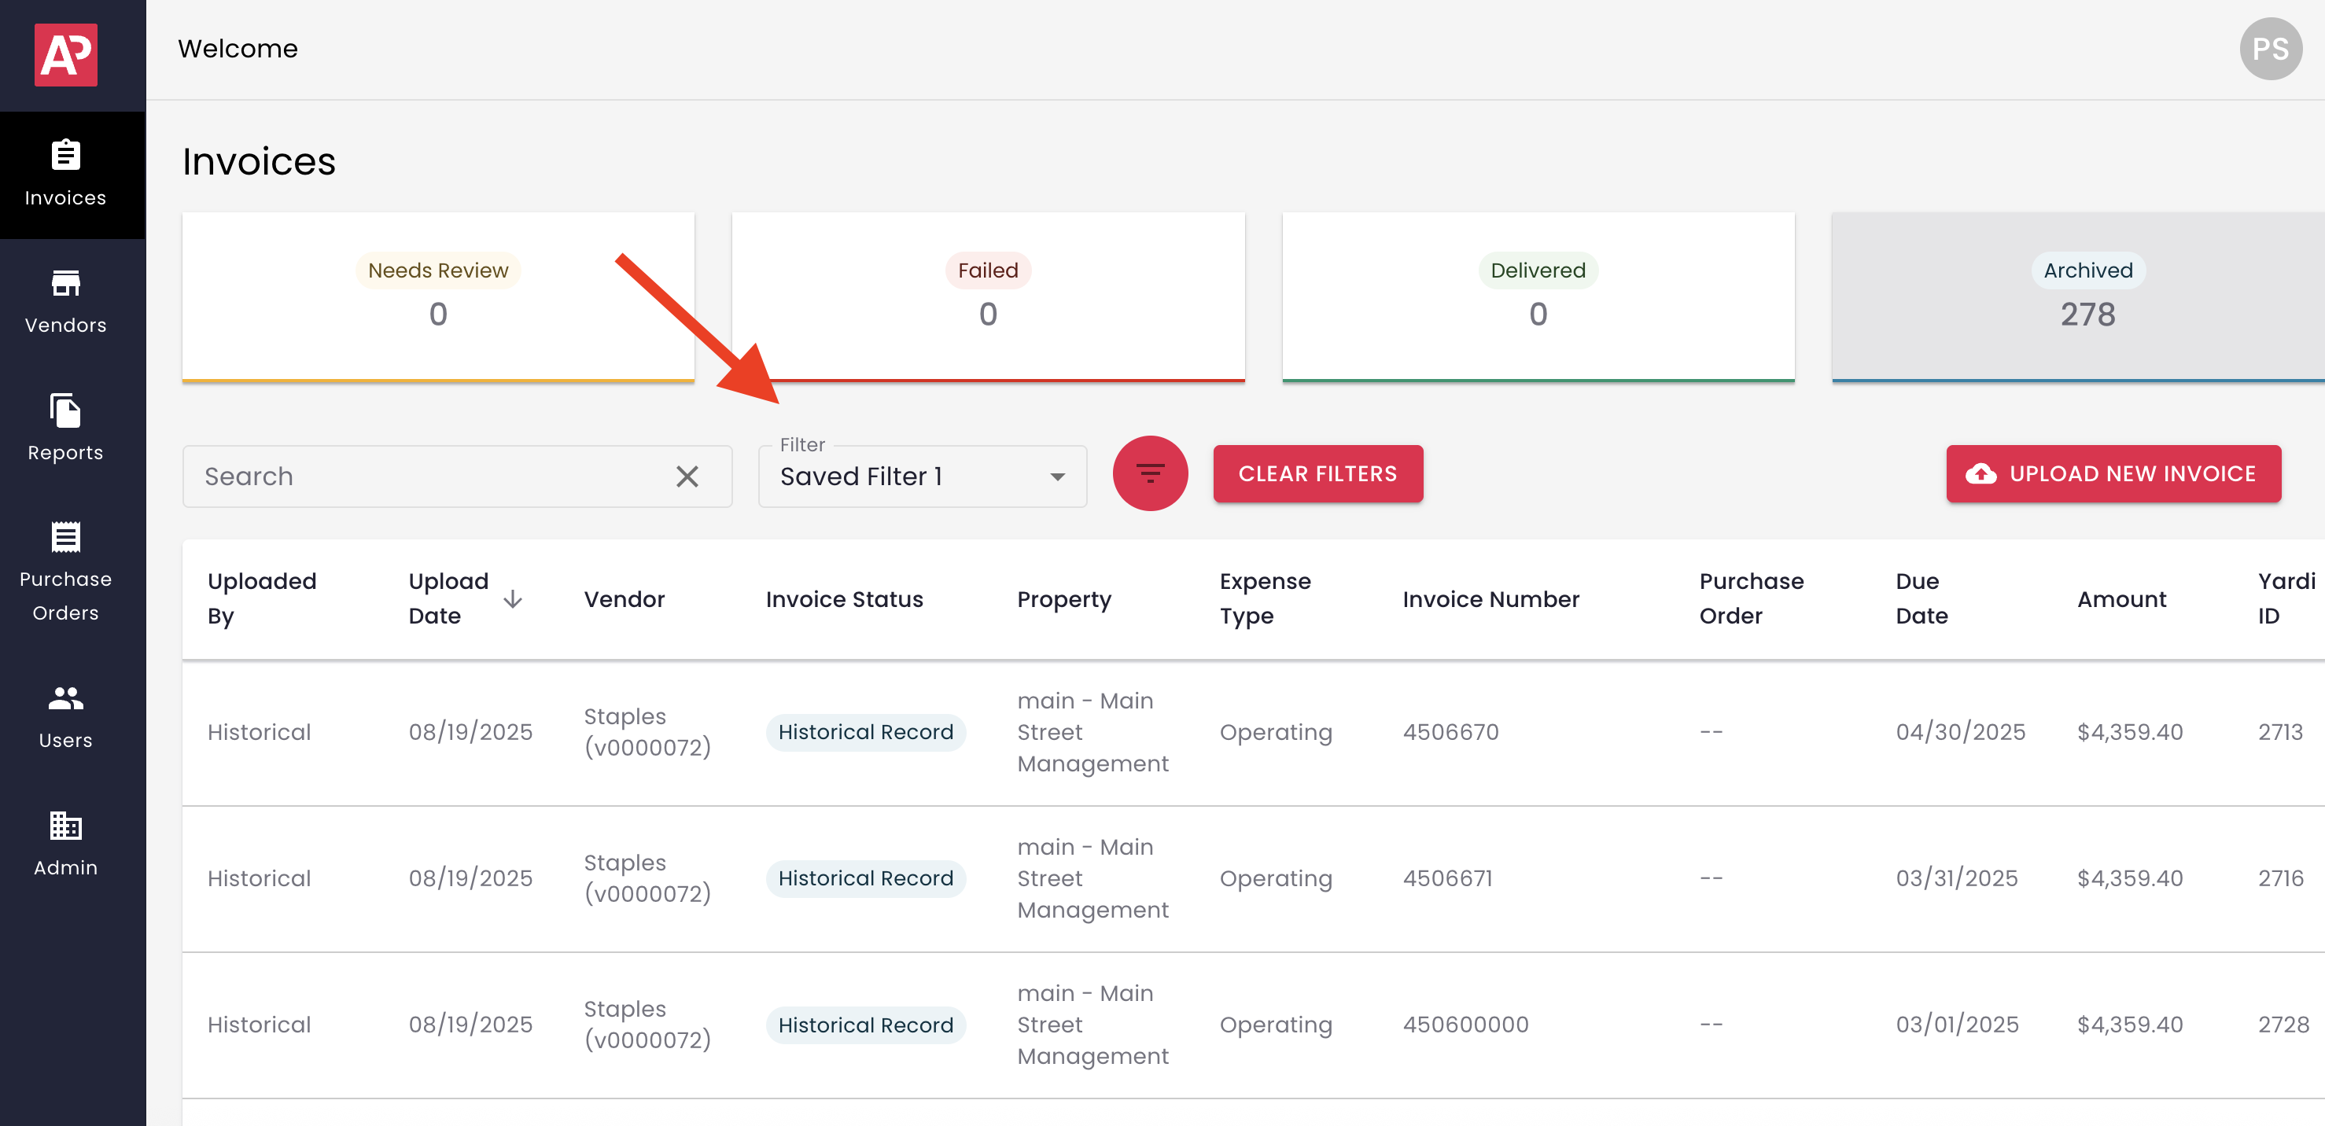Expand the Saved Filter 1 dropdown
The height and width of the screenshot is (1126, 2325).
click(923, 477)
